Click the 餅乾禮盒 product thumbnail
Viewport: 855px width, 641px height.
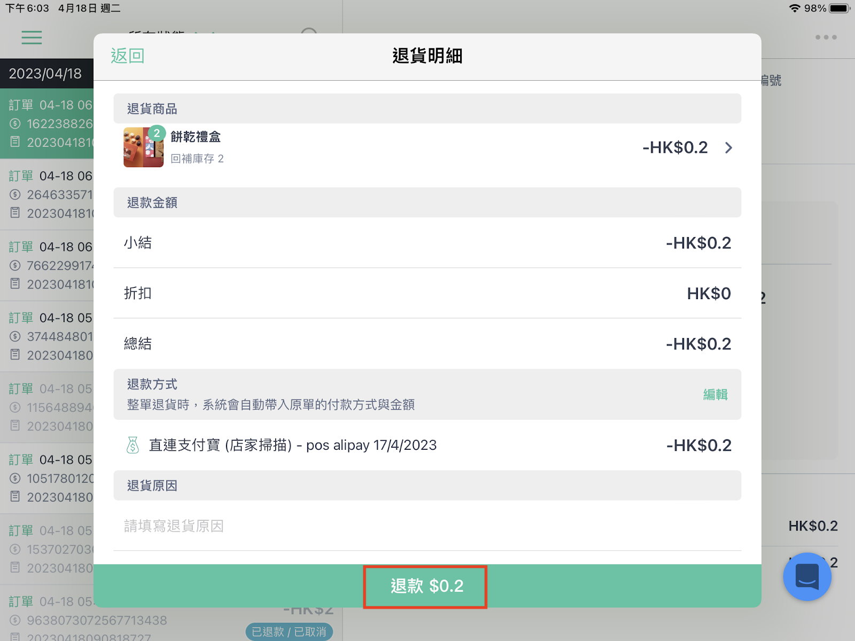click(x=143, y=147)
